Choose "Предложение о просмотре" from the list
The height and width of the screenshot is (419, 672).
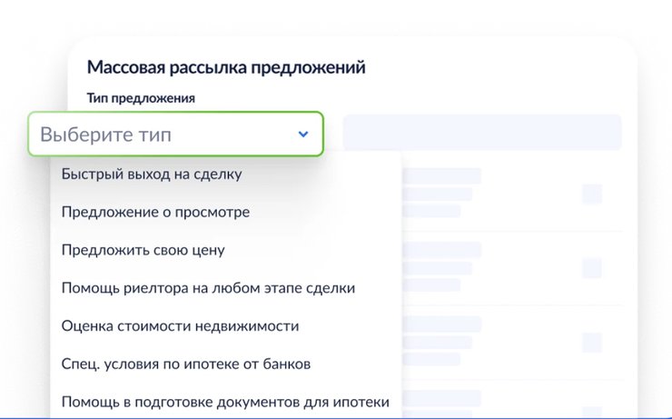click(x=155, y=212)
